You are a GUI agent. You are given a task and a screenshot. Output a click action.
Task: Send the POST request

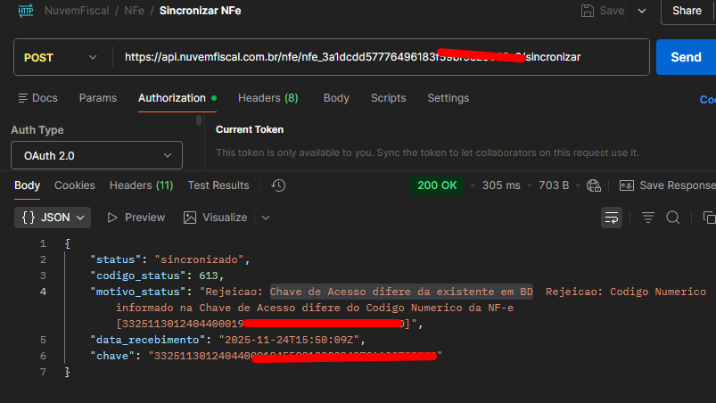685,57
